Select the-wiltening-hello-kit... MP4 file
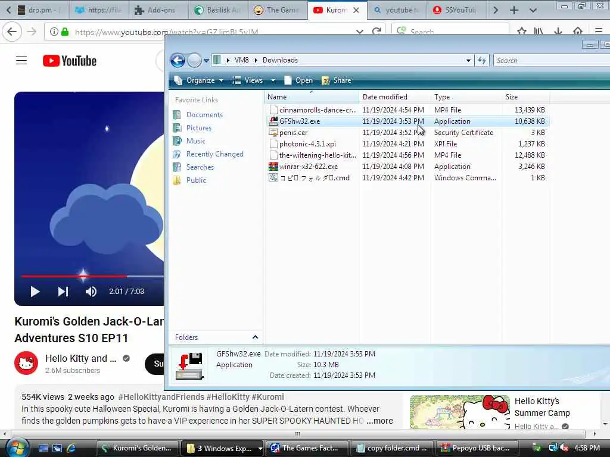 [x=407, y=155]
